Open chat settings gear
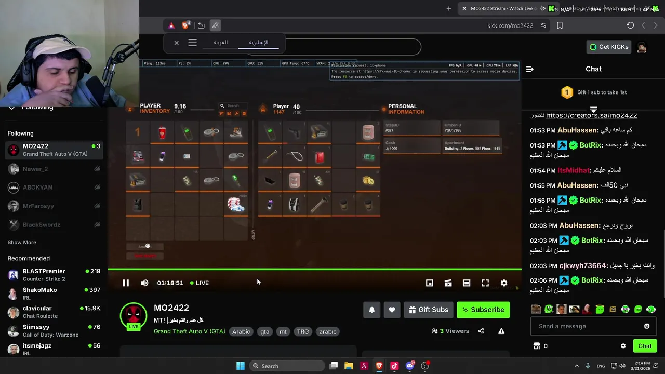 623,346
